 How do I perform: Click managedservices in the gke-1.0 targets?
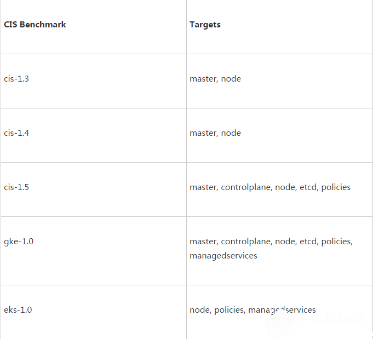pyautogui.click(x=223, y=256)
